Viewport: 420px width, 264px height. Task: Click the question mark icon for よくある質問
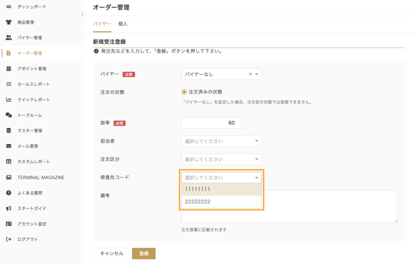pyautogui.click(x=9, y=193)
